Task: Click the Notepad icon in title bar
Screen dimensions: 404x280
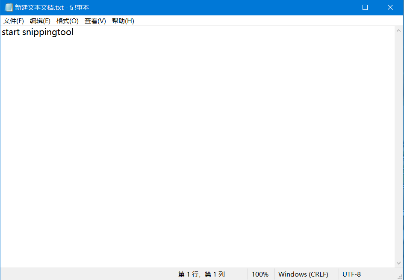Action: 9,7
